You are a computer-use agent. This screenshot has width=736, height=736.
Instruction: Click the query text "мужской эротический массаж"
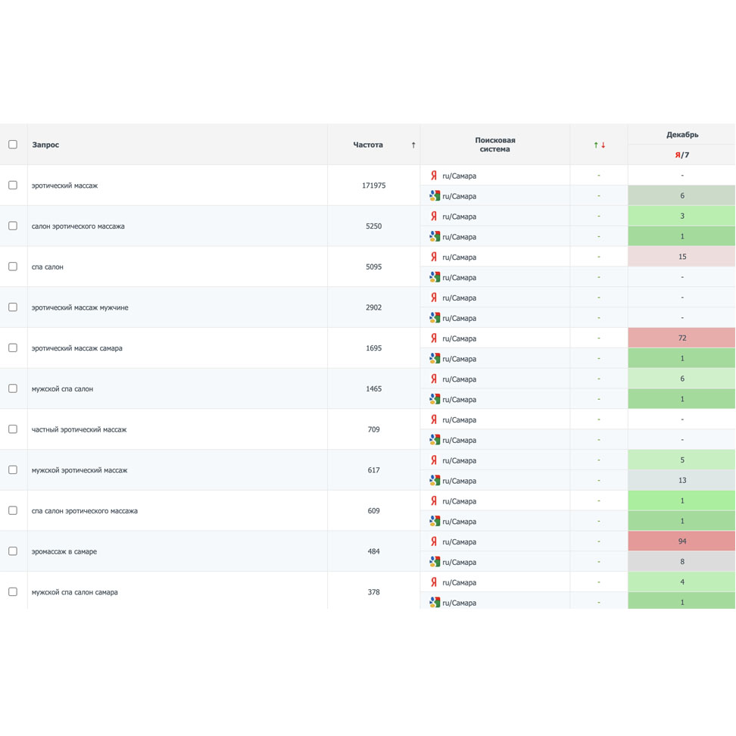point(80,470)
